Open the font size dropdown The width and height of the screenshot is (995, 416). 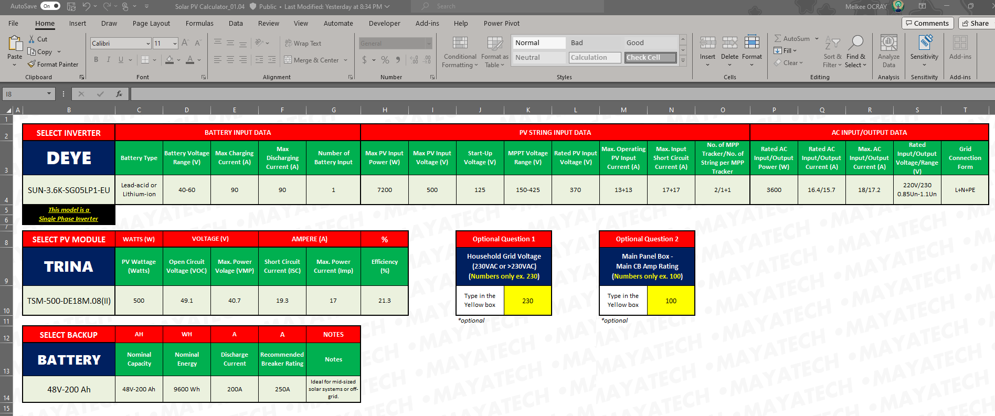click(x=175, y=44)
